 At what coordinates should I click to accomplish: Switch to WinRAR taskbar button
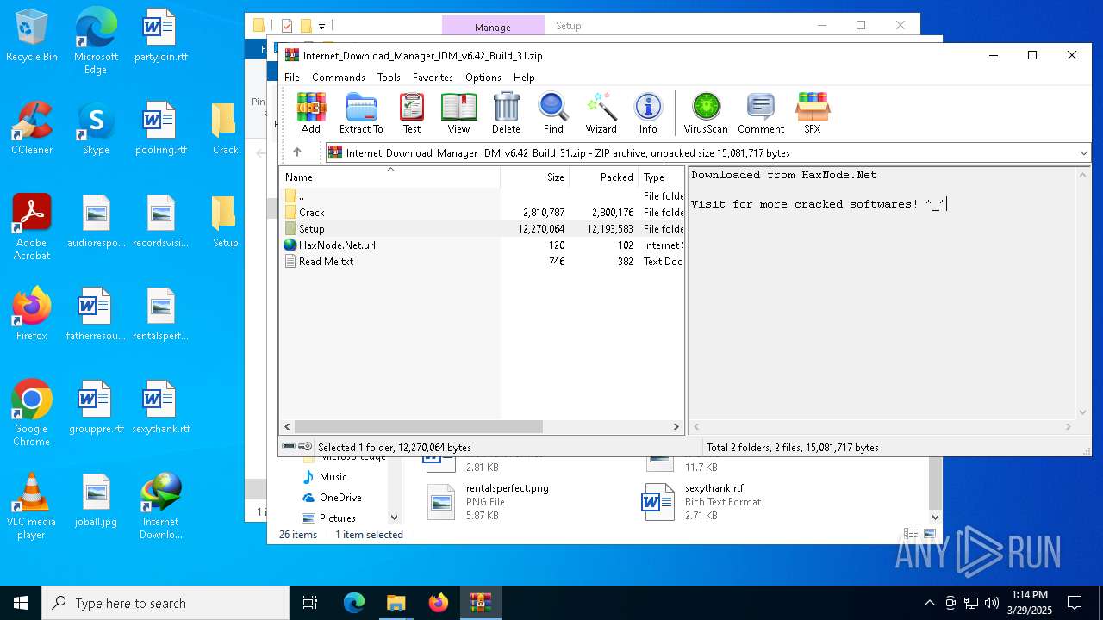(480, 603)
